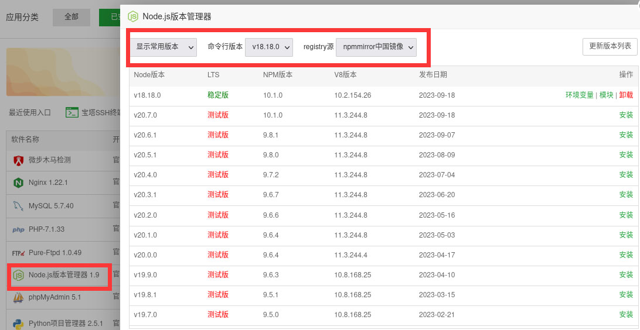Click the v18.18.0 version cell
The width and height of the screenshot is (640, 330).
[x=147, y=95]
